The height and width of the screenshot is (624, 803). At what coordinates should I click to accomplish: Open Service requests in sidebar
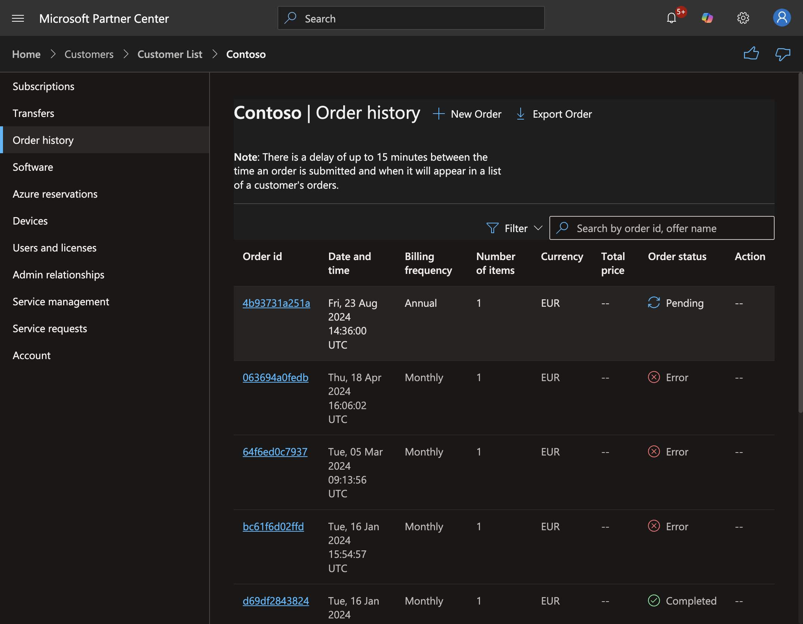coord(105,328)
